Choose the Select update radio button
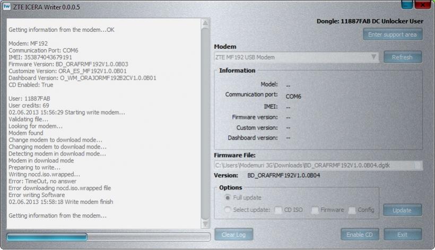Image resolution: width=435 pixels, height=250 pixels. coord(228,210)
